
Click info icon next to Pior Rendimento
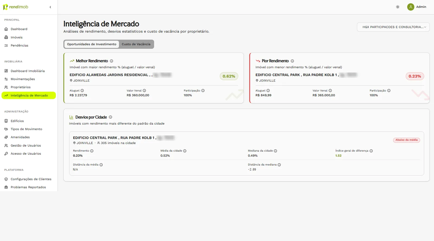292,61
